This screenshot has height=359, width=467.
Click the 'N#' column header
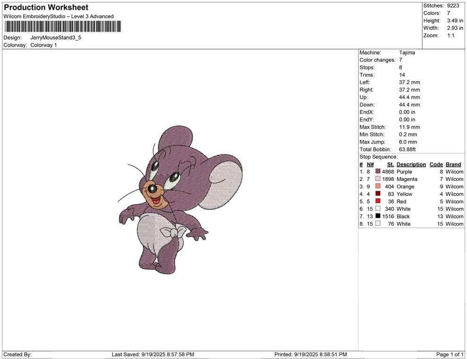[x=370, y=164]
